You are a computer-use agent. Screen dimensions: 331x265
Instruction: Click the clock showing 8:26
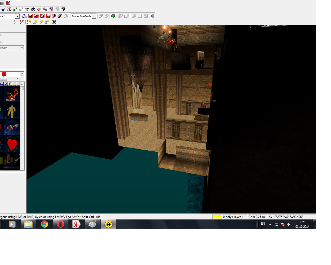[302, 222]
